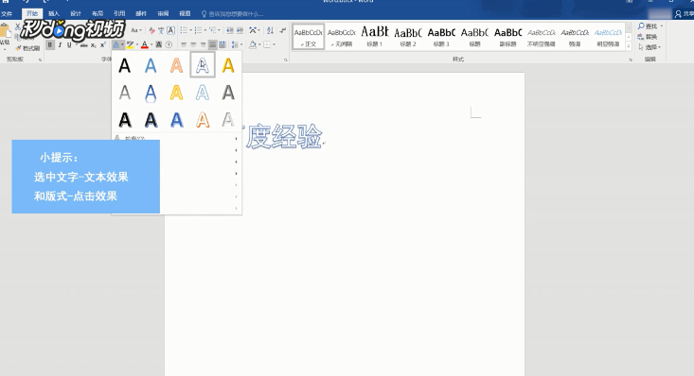The width and height of the screenshot is (694, 376).
Task: Click Tell me what you want search box
Action: pyautogui.click(x=232, y=14)
